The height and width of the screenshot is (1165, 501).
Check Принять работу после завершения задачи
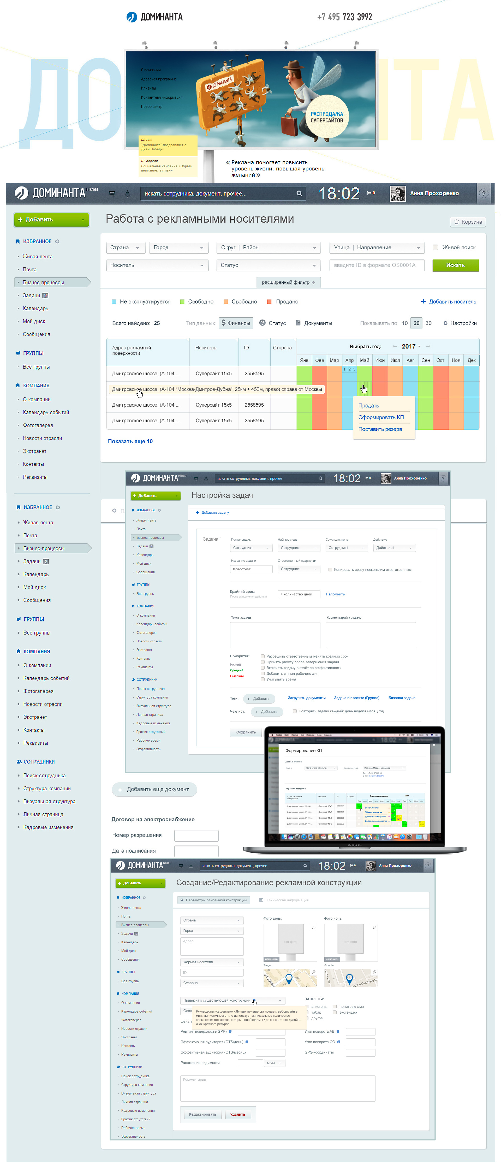coord(263,662)
